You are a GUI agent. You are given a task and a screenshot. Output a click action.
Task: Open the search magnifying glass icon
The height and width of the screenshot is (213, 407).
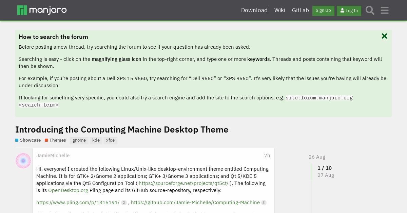(x=370, y=10)
